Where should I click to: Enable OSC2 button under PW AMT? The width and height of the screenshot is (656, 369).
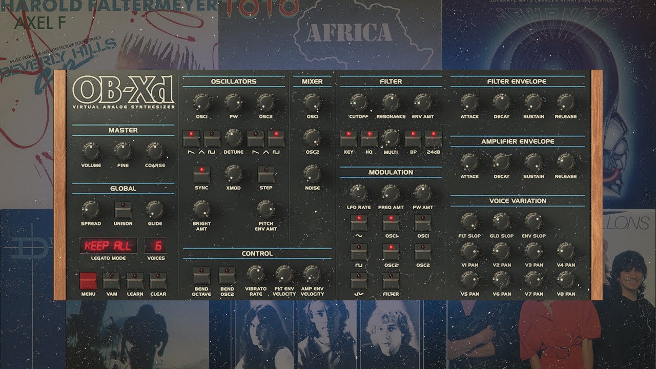click(423, 252)
